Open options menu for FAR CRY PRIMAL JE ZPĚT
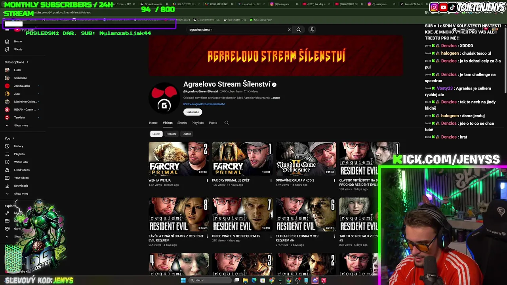Screen dimensions: 507x285 271,180
